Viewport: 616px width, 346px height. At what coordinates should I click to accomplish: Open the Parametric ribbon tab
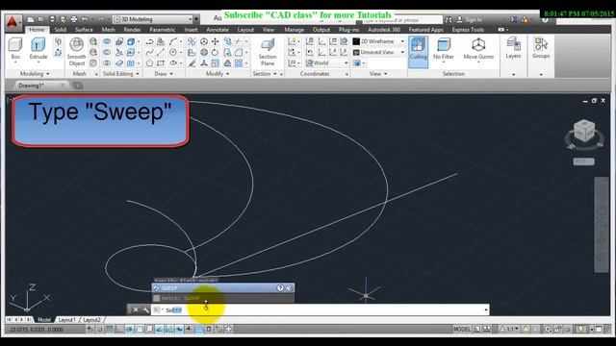[x=163, y=30]
